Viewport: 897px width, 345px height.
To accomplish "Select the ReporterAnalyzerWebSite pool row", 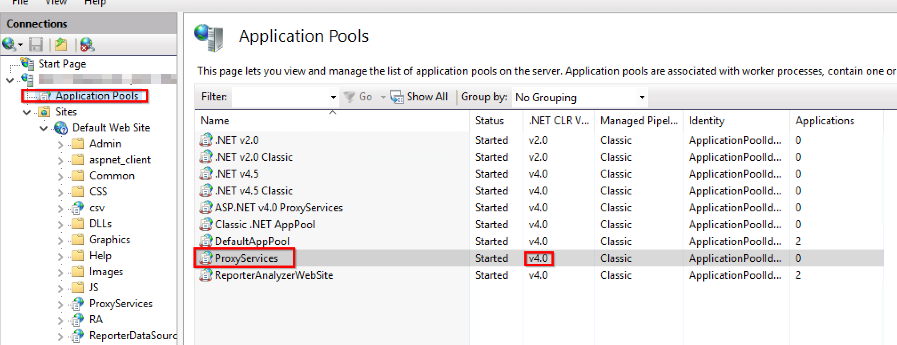I will coord(274,275).
